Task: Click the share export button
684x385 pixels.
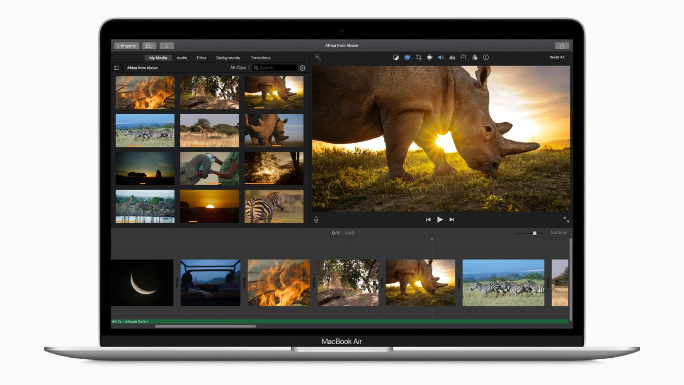Action: coord(562,46)
